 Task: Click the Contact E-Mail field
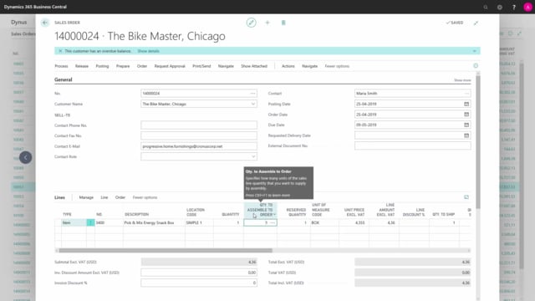coord(199,146)
